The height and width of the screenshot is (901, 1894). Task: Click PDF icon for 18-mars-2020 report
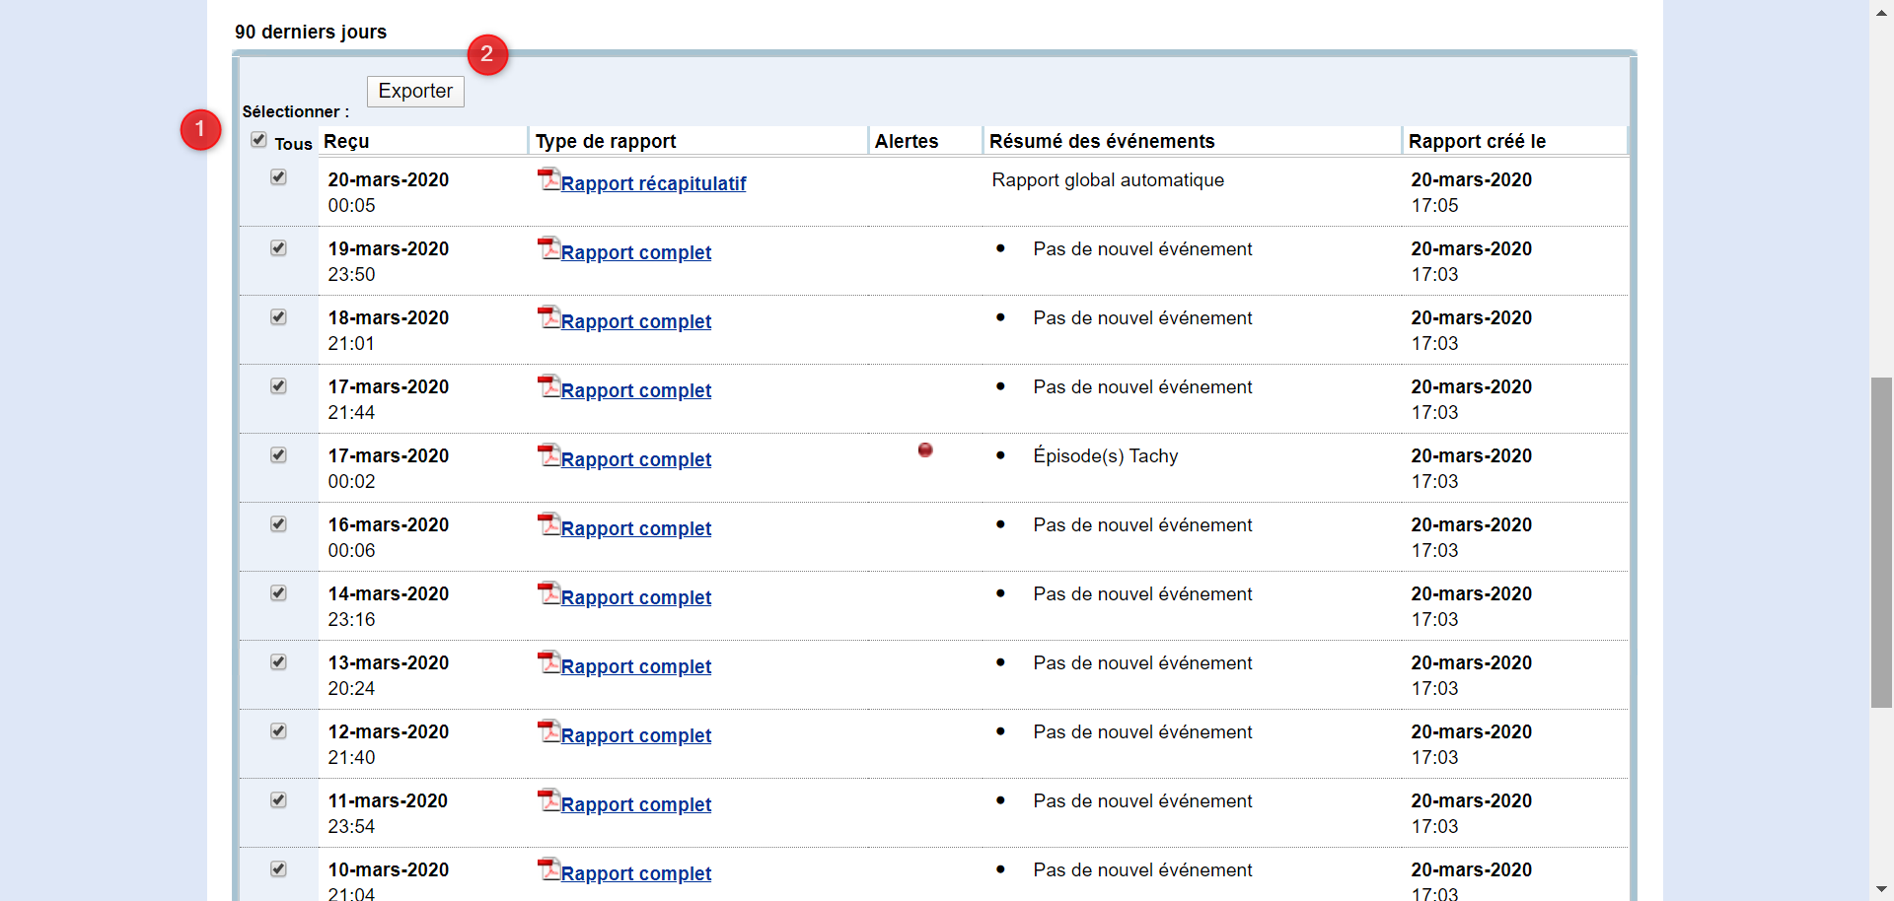(548, 317)
